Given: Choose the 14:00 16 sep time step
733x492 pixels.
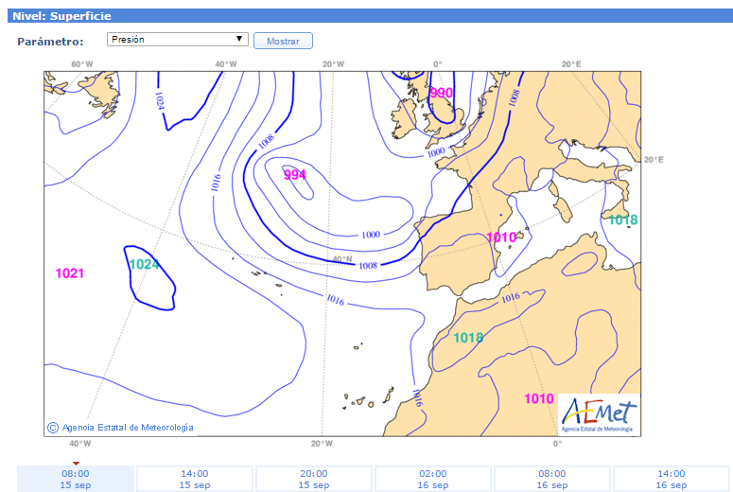Looking at the screenshot, I should click(671, 479).
